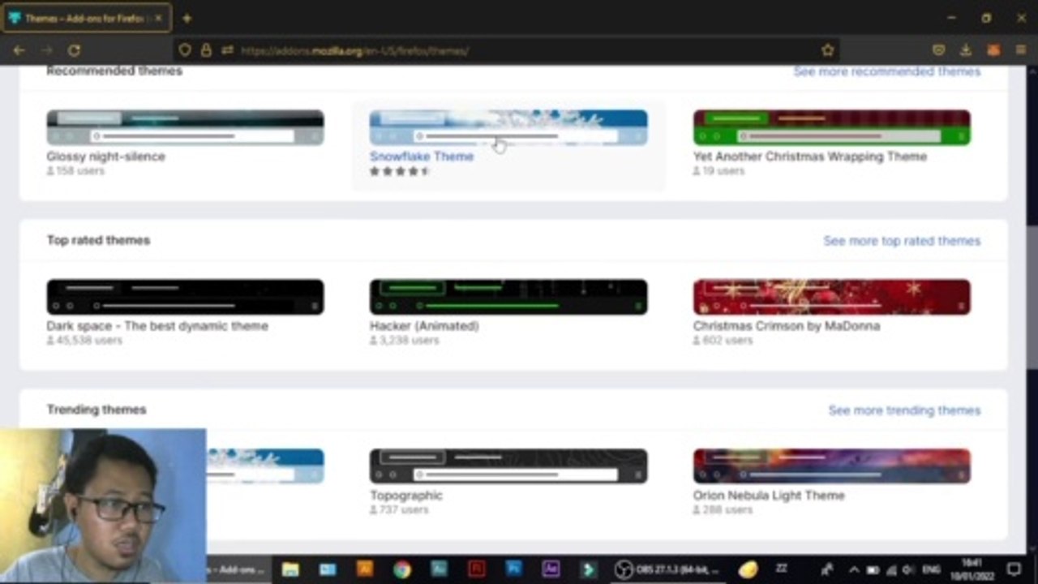The image size is (1038, 584).
Task: Open Orion Nebula Light Theme preview
Action: point(831,466)
